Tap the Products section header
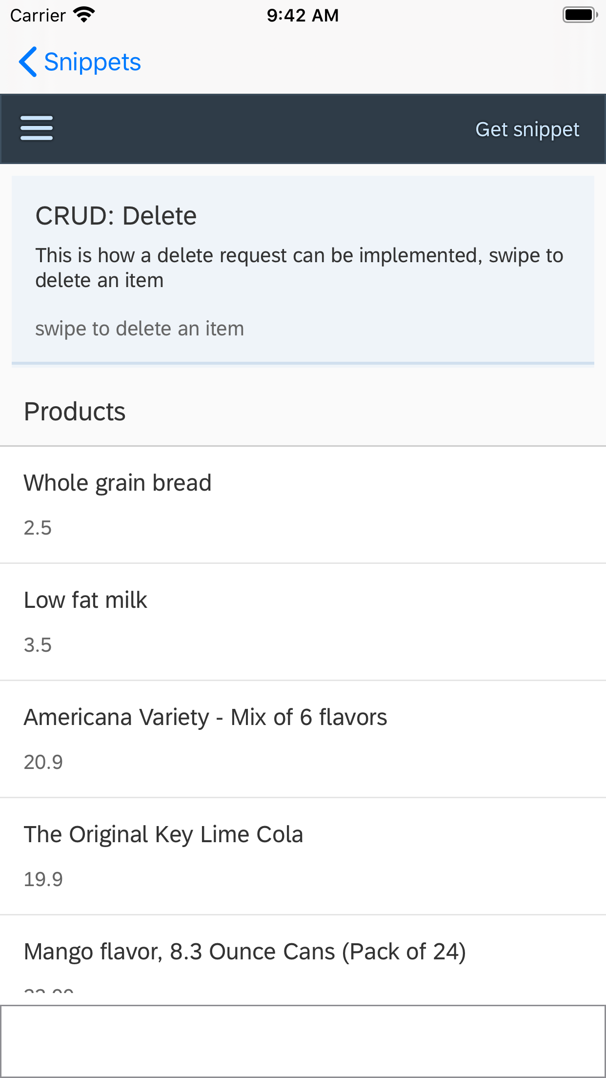606x1078 pixels. 75,412
